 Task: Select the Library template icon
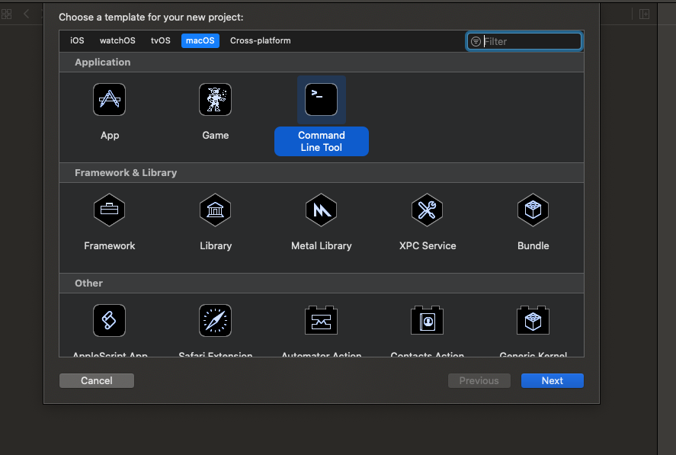(215, 210)
